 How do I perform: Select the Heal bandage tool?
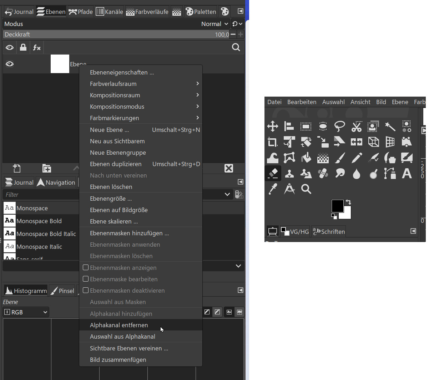pos(323,173)
